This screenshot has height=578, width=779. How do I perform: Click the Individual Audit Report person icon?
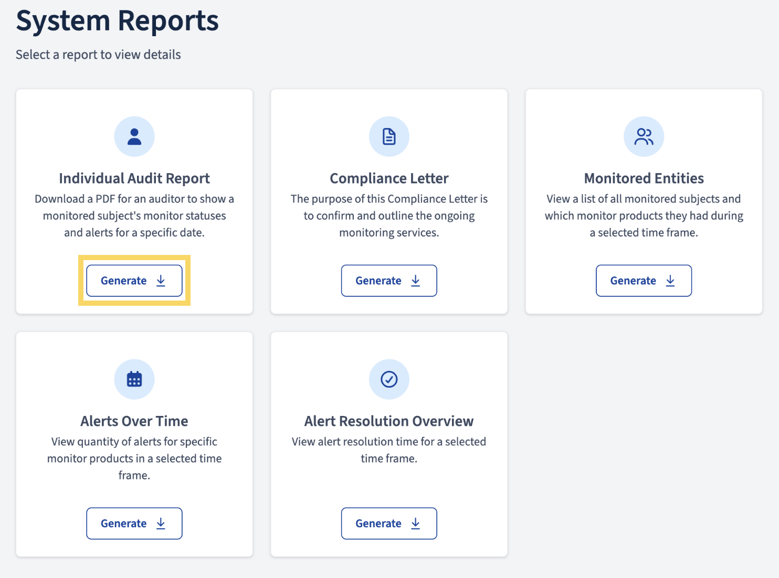coord(134,136)
